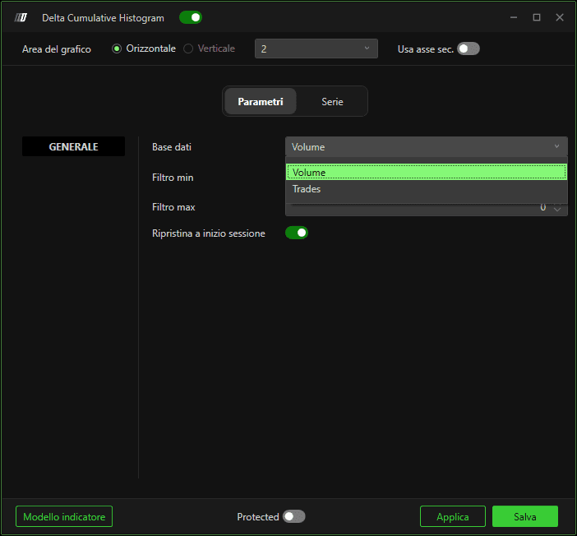Open the chart area number dropdown
The image size is (577, 536).
point(316,49)
